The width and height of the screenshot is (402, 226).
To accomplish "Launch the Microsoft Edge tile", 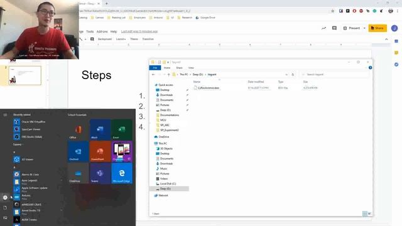I will coord(122,173).
